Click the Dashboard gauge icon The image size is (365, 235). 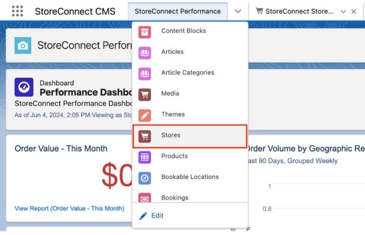coord(24,87)
